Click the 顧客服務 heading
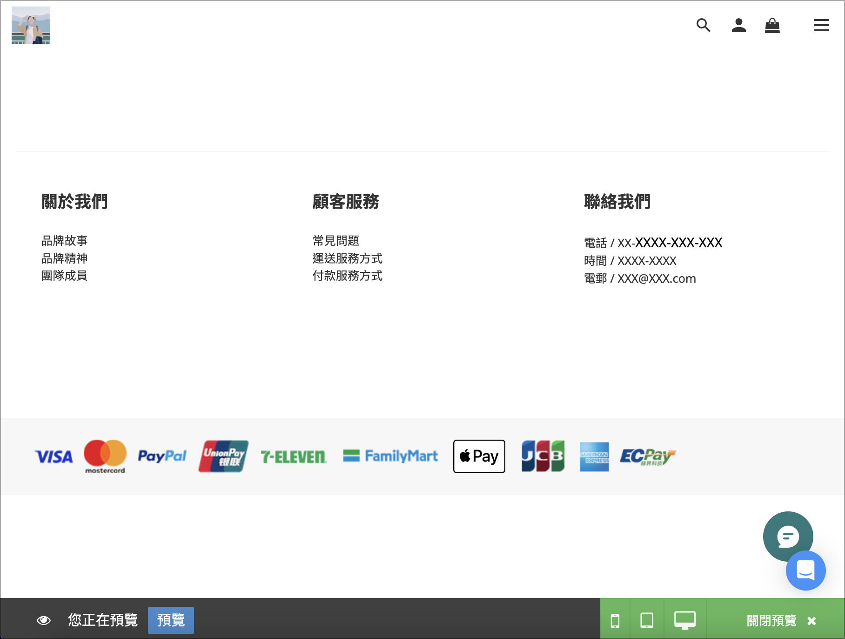 pos(346,202)
